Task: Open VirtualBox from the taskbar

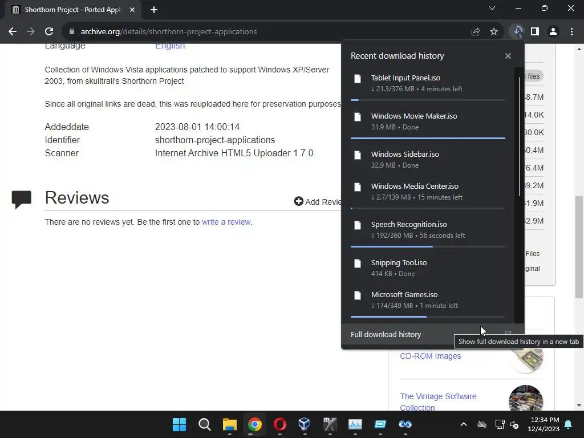Action: (x=305, y=424)
